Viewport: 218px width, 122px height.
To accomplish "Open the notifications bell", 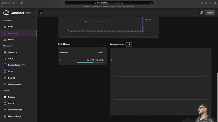I will (201, 13).
